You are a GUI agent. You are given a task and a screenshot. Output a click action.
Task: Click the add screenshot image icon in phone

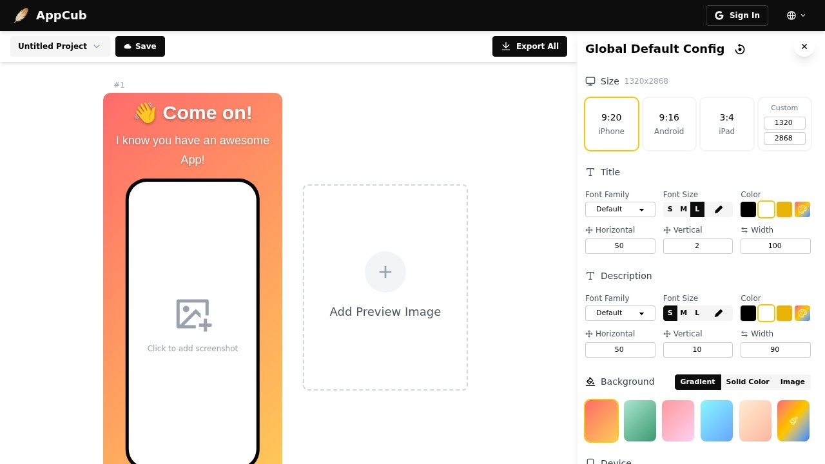pos(193,314)
